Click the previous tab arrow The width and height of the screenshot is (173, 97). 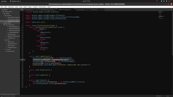tap(21, 10)
